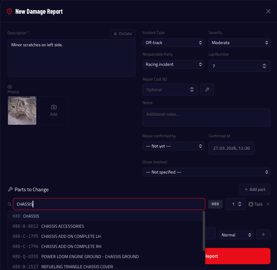This screenshot has width=277, height=270.
Task: Click into the Notes text area
Action: click(x=206, y=117)
